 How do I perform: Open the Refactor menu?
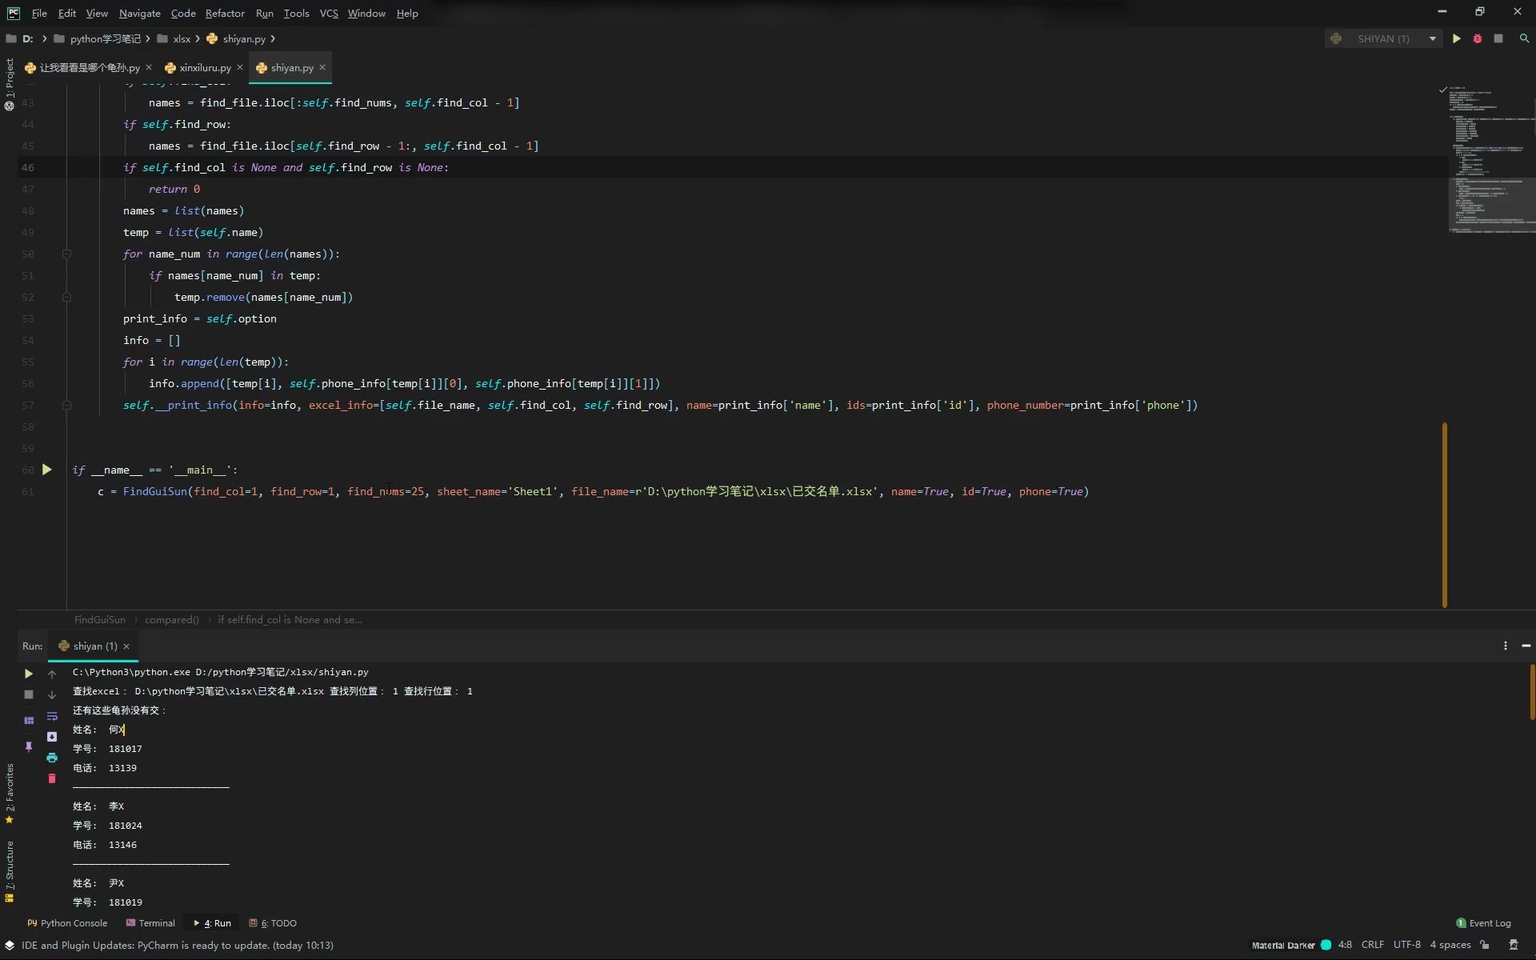[x=224, y=13]
